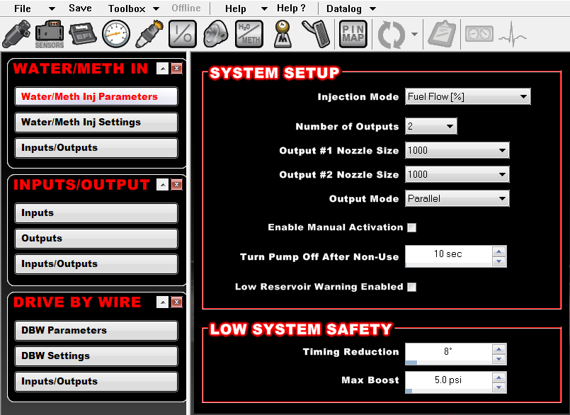
Task: Open the gear shifter transmission icon
Action: point(283,34)
